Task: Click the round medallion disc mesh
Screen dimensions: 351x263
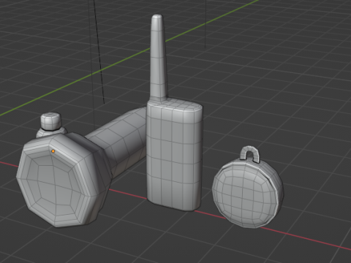Action: pos(248,192)
